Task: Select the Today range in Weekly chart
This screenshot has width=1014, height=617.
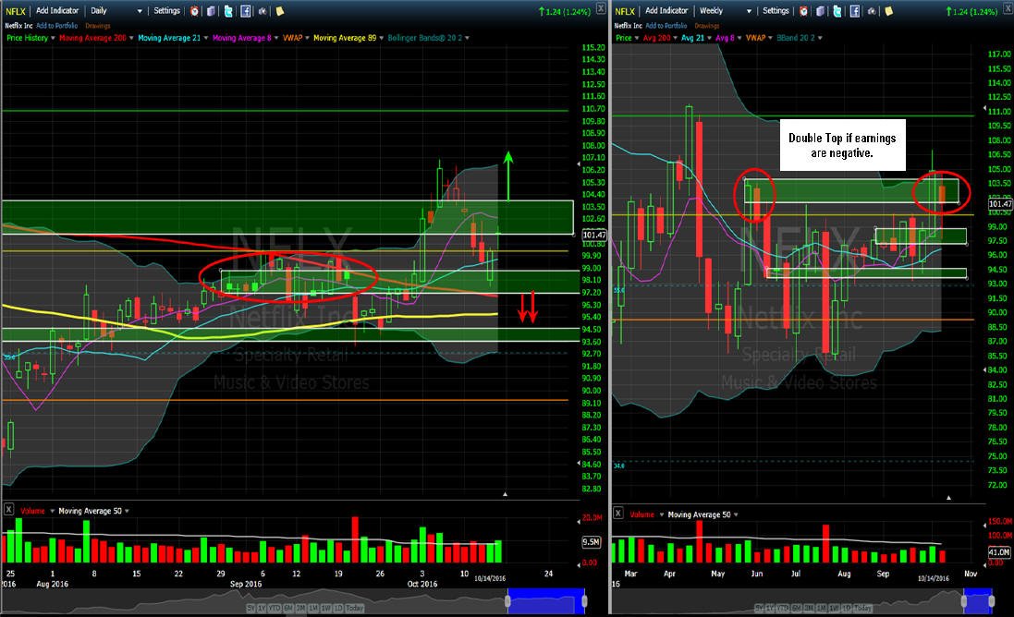Action: point(862,609)
